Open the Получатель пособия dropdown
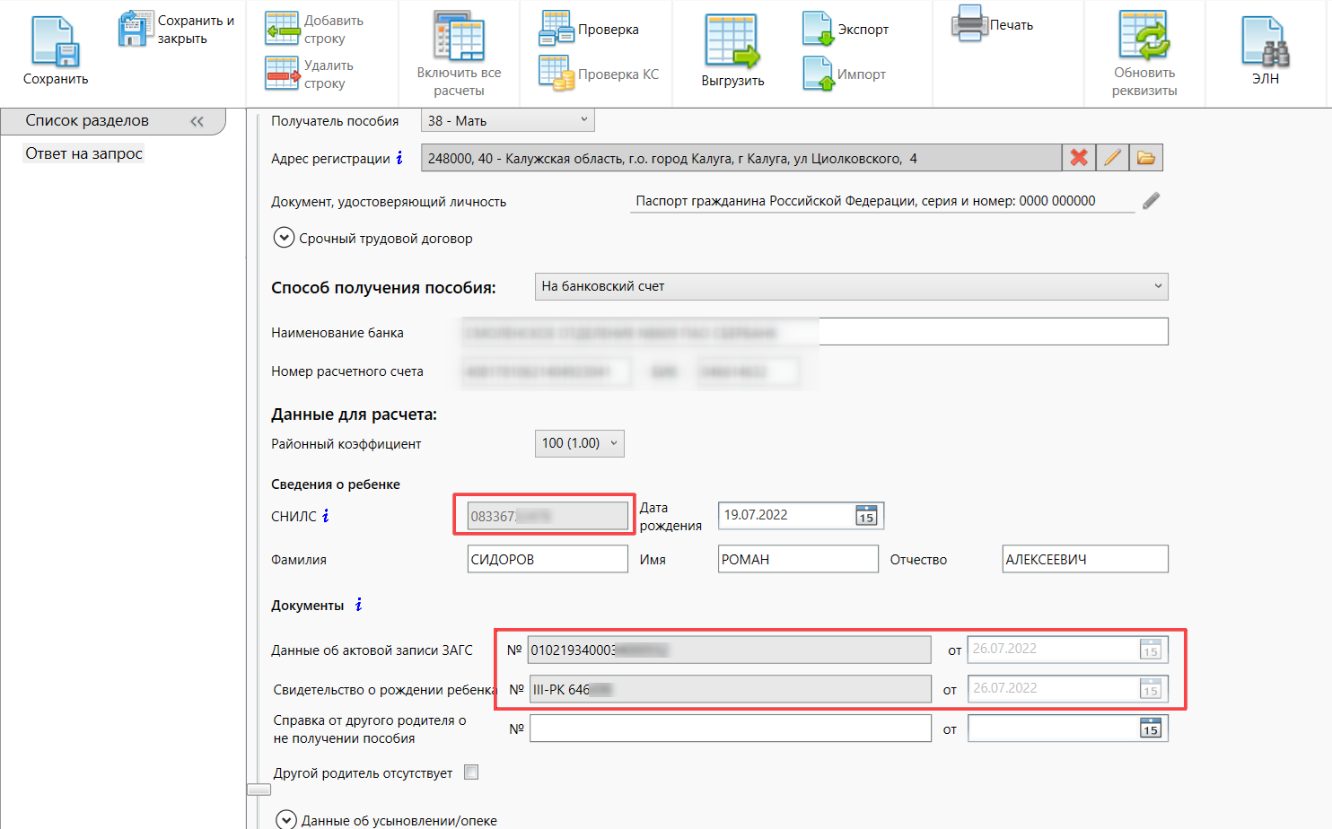 [x=583, y=120]
